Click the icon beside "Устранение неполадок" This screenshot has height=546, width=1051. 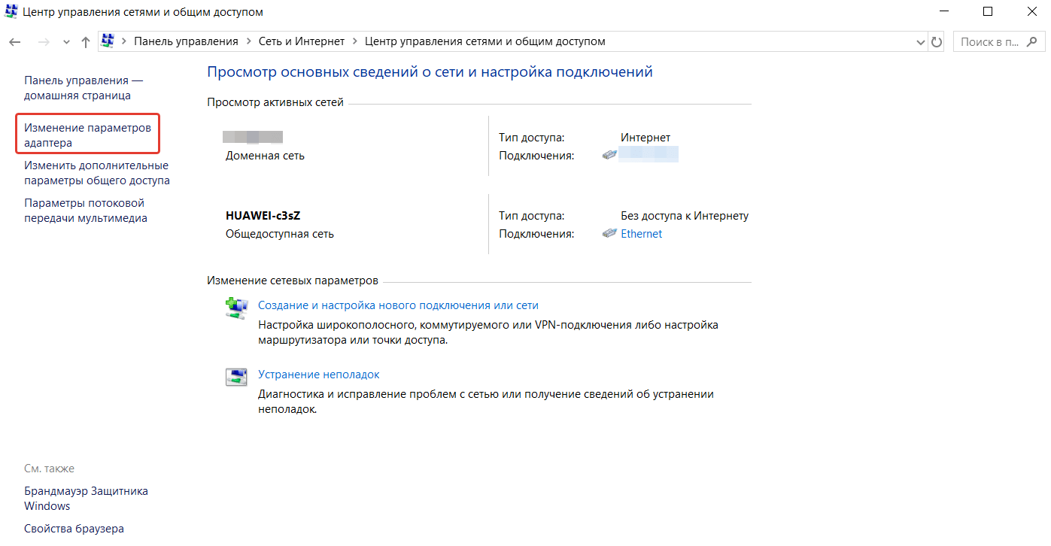(x=236, y=377)
